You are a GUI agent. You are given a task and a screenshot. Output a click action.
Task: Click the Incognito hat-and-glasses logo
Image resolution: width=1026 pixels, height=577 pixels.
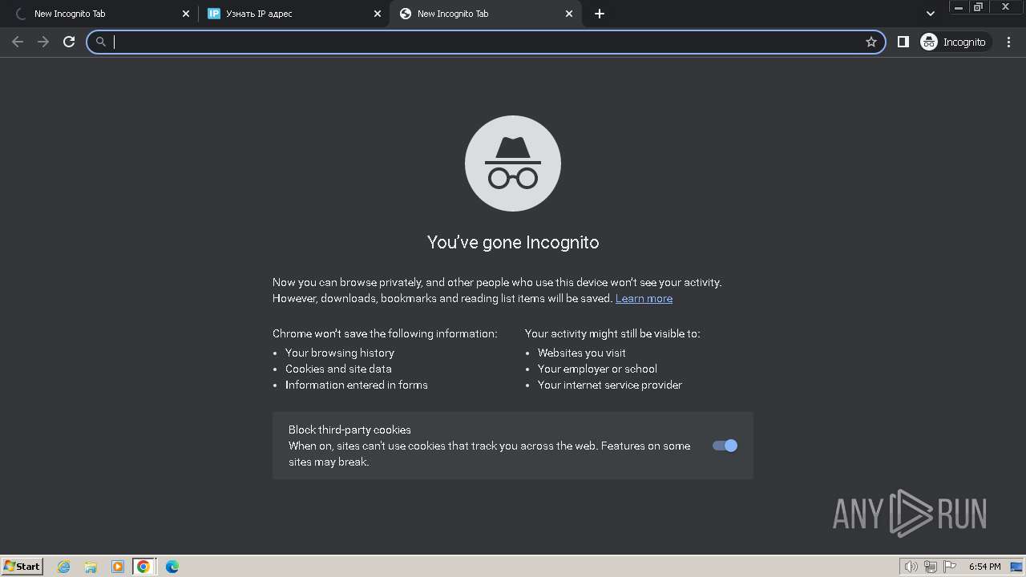pyautogui.click(x=513, y=163)
